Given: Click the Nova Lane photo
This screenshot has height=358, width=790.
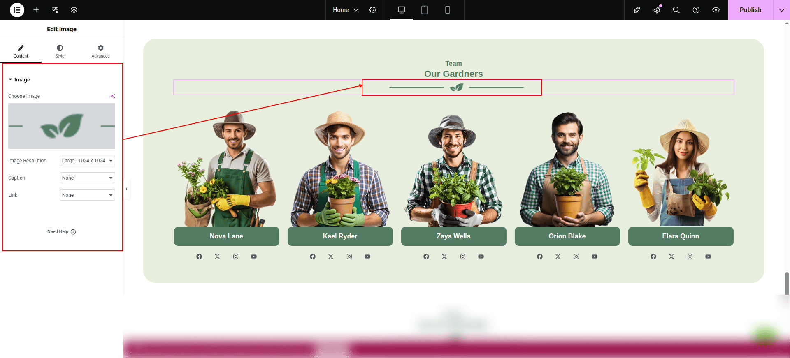Looking at the screenshot, I should (x=227, y=169).
